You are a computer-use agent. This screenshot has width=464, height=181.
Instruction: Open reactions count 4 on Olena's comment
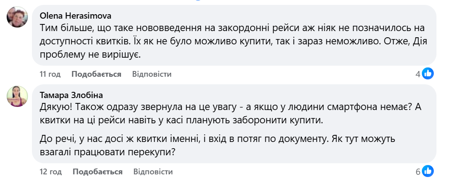tap(418, 74)
